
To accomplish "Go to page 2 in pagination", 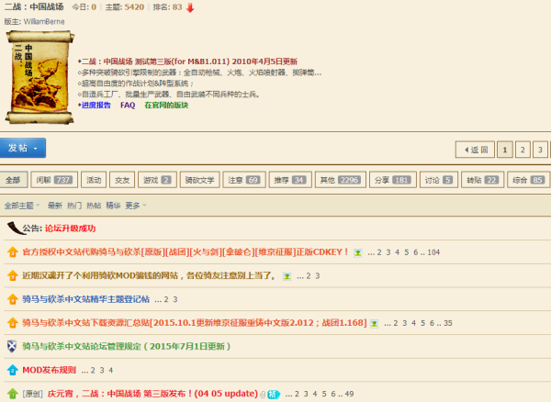I will 523,150.
